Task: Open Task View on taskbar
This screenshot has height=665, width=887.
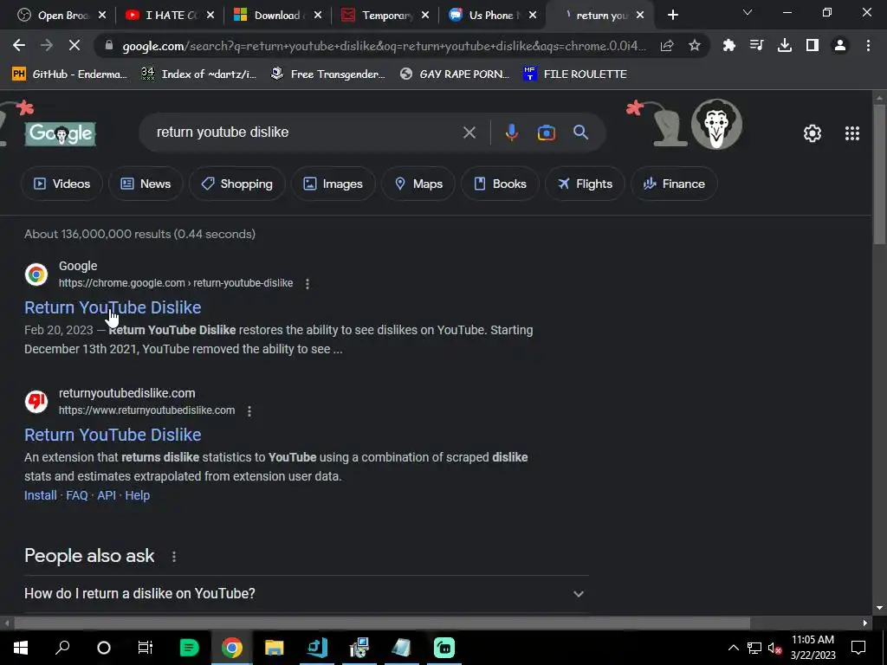Action: tap(146, 648)
